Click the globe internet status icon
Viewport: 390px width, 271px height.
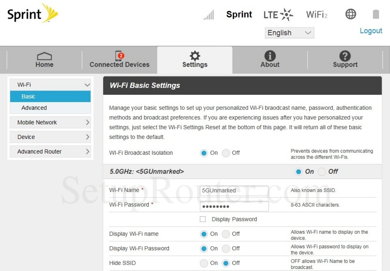point(351,14)
